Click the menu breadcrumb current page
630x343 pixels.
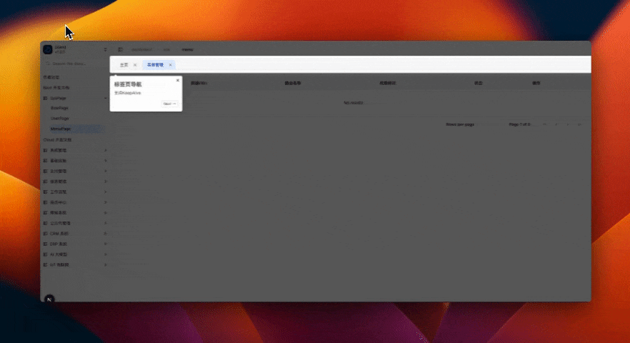(x=188, y=49)
